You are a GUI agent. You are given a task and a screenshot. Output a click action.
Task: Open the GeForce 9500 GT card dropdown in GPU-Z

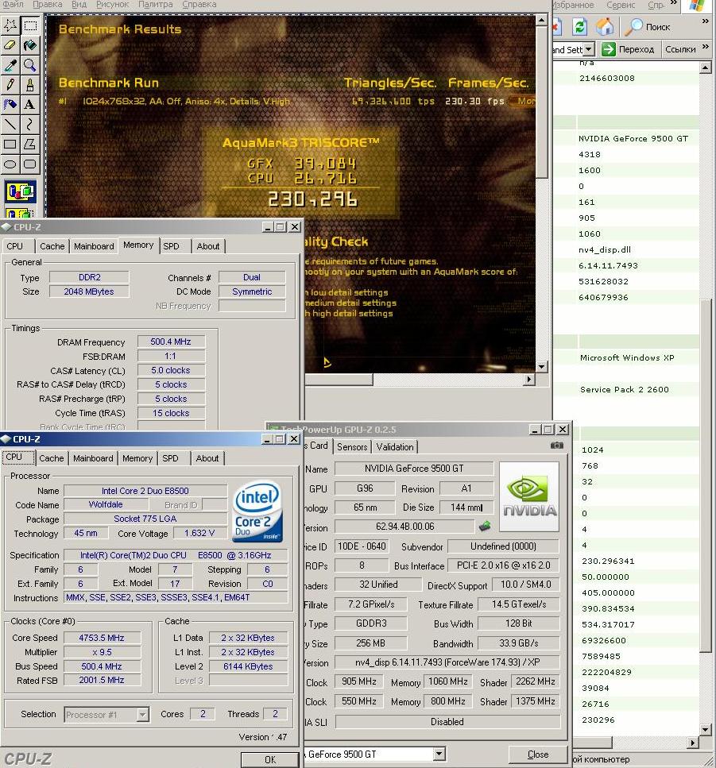(439, 754)
